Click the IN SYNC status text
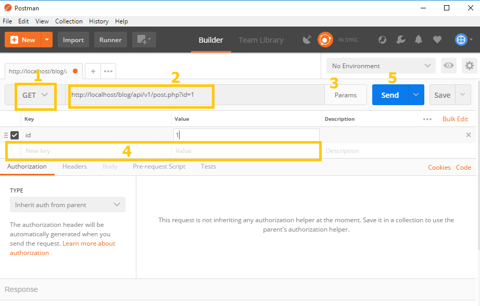Image resolution: width=480 pixels, height=306 pixels. [x=348, y=40]
